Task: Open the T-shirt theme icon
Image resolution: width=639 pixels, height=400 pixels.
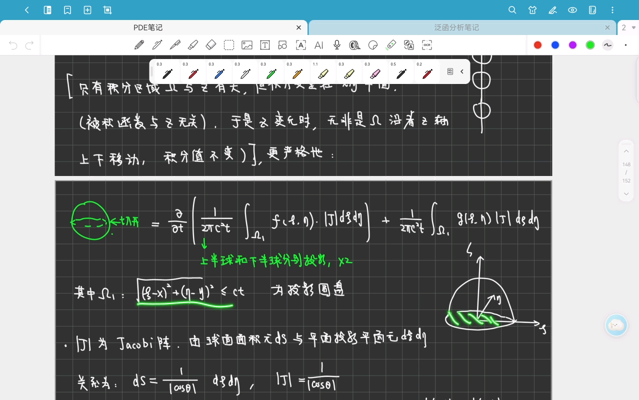Action: (532, 10)
